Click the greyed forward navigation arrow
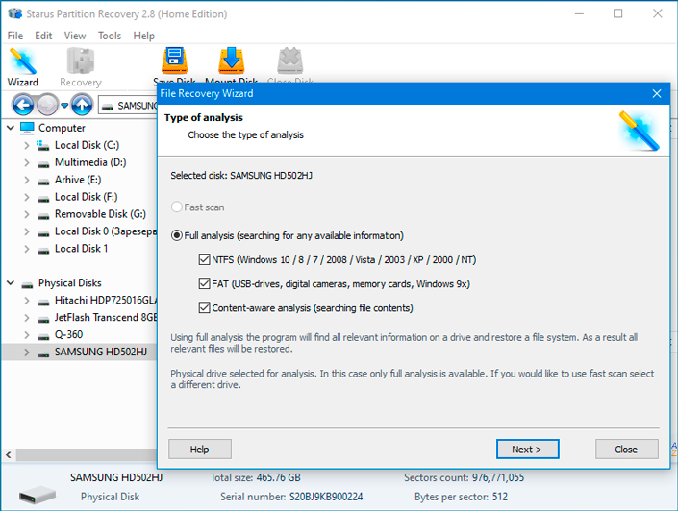Image resolution: width=678 pixels, height=511 pixels. click(47, 105)
